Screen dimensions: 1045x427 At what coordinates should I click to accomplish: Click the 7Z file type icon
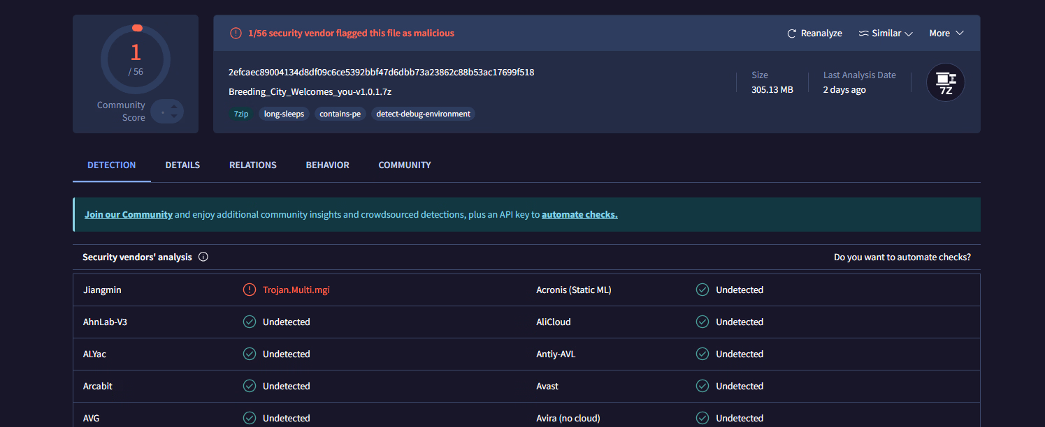pyautogui.click(x=945, y=82)
